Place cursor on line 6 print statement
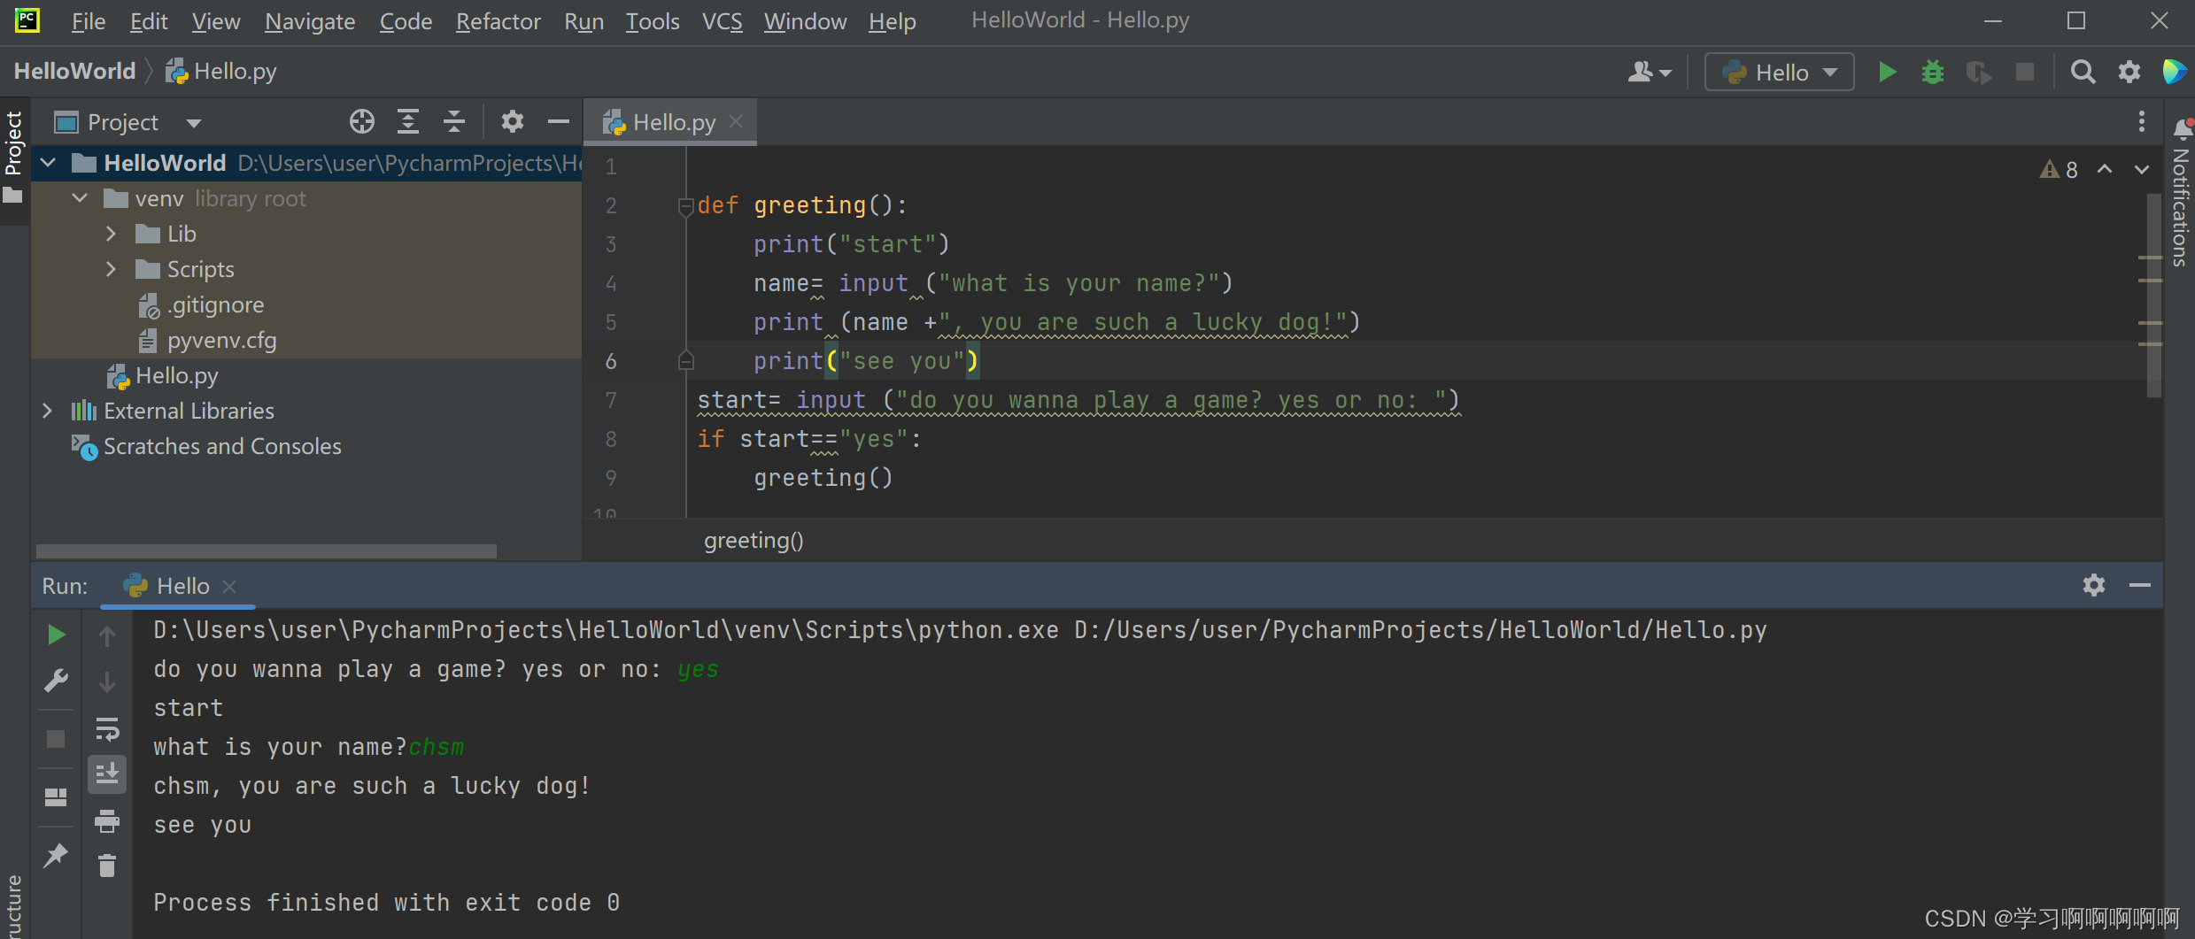The width and height of the screenshot is (2195, 939). point(866,361)
